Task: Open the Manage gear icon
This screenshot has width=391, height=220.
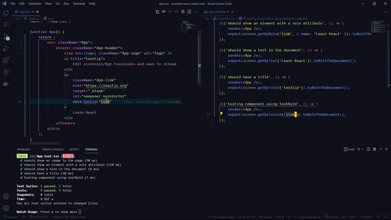Action: 5,208
